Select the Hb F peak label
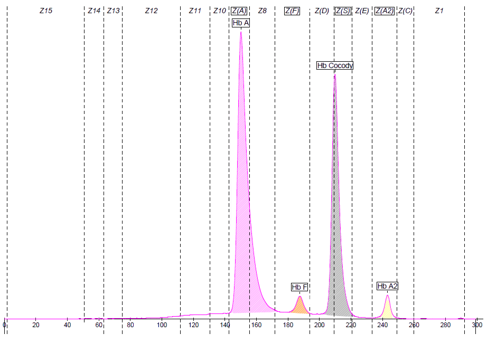487x343 pixels. click(299, 287)
